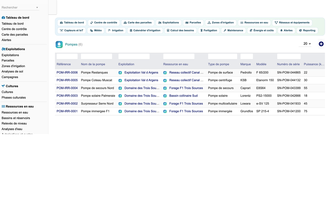Open Irrigation toolbar tab
The width and height of the screenshot is (332, 205).
pos(116,30)
